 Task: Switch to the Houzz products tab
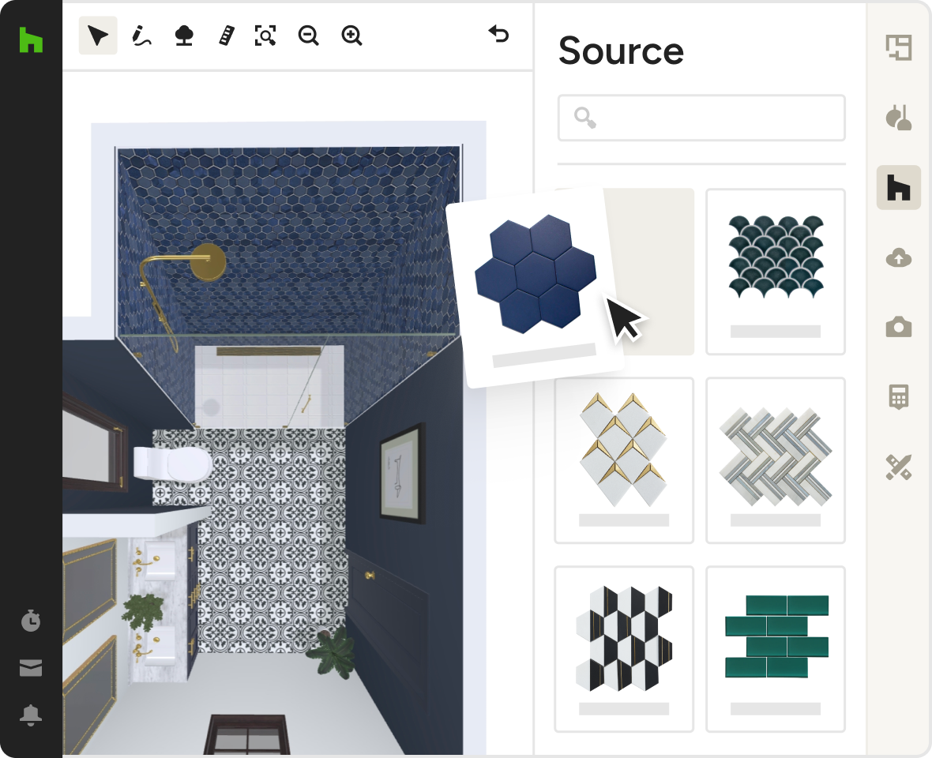tap(898, 187)
